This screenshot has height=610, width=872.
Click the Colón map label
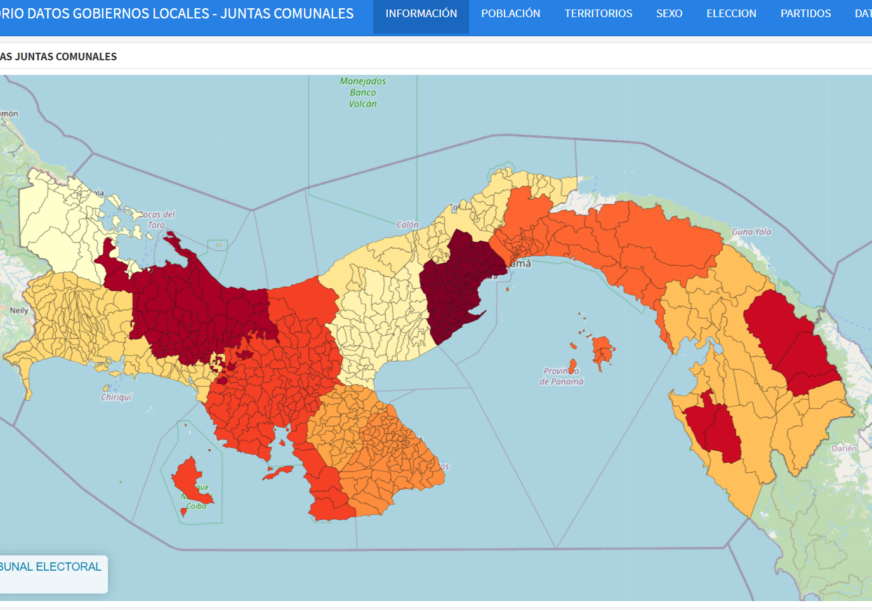pos(407,225)
